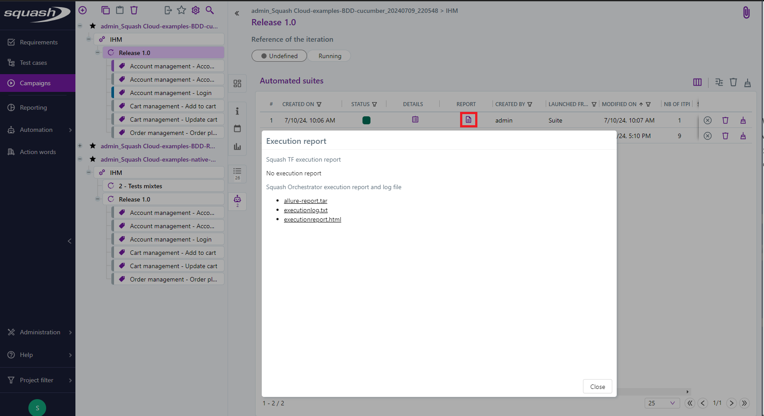Close the Execution report dialog
The width and height of the screenshot is (764, 416).
click(x=597, y=386)
